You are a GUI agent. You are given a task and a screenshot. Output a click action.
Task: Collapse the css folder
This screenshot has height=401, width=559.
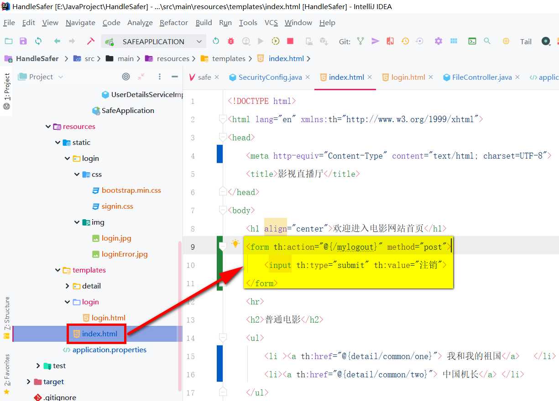click(77, 175)
